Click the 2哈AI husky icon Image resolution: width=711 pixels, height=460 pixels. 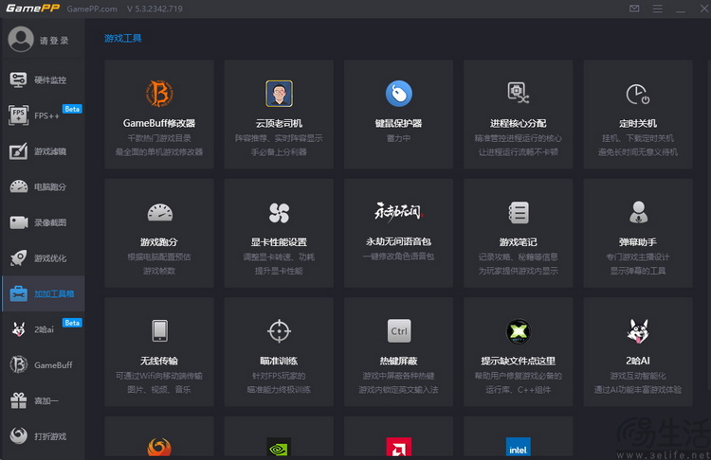pyautogui.click(x=637, y=330)
